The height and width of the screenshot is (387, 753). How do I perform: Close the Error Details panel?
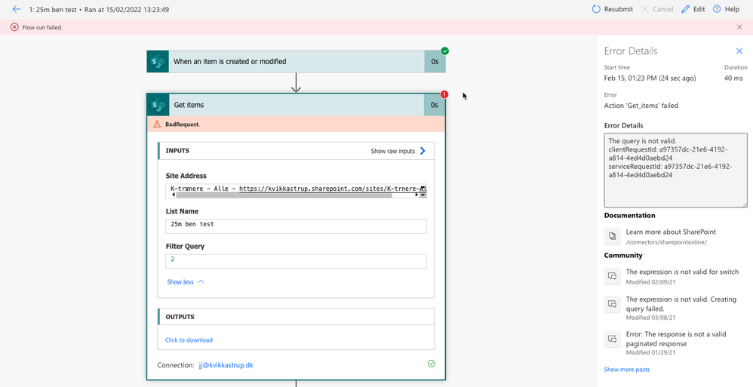point(739,51)
